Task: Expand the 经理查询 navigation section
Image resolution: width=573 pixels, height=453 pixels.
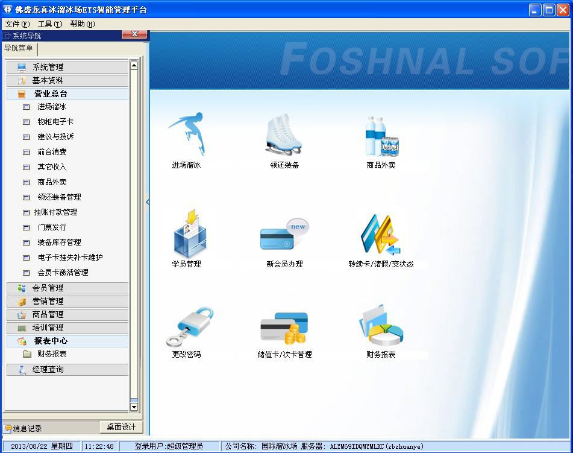Action: tap(67, 370)
